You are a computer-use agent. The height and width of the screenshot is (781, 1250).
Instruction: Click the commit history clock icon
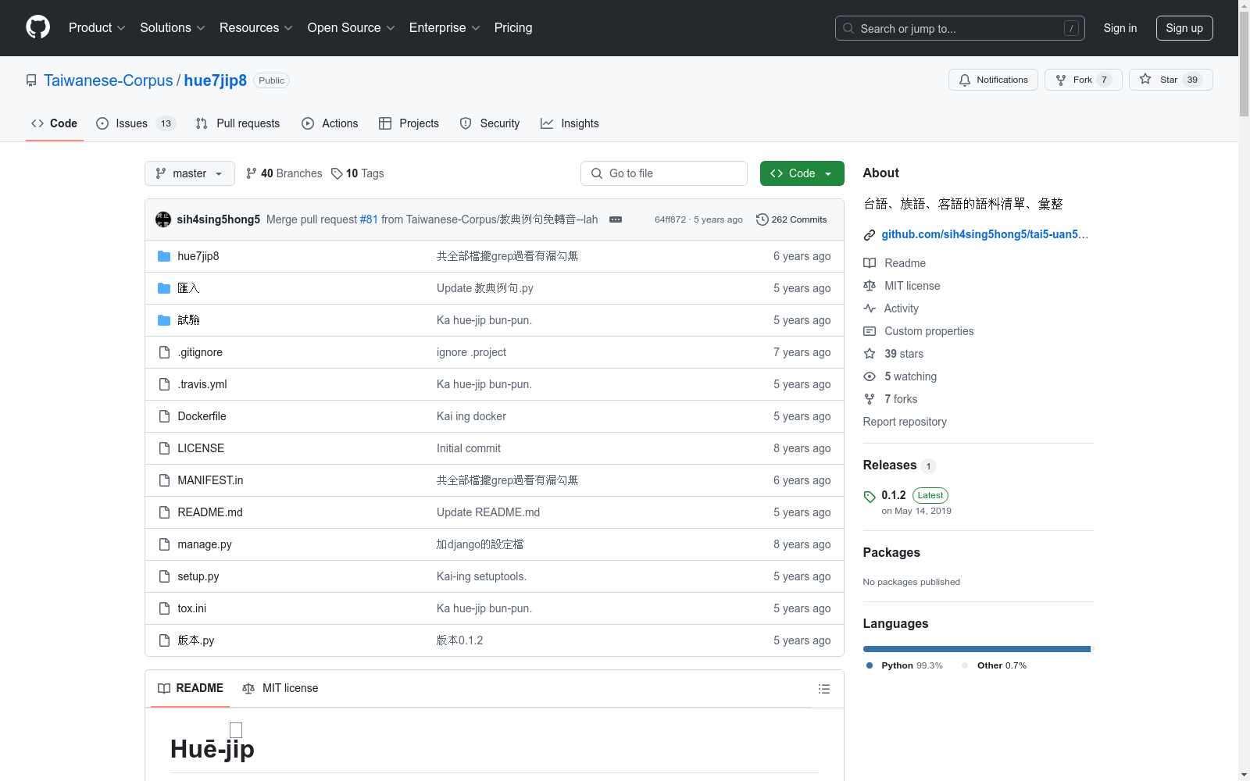pos(762,219)
